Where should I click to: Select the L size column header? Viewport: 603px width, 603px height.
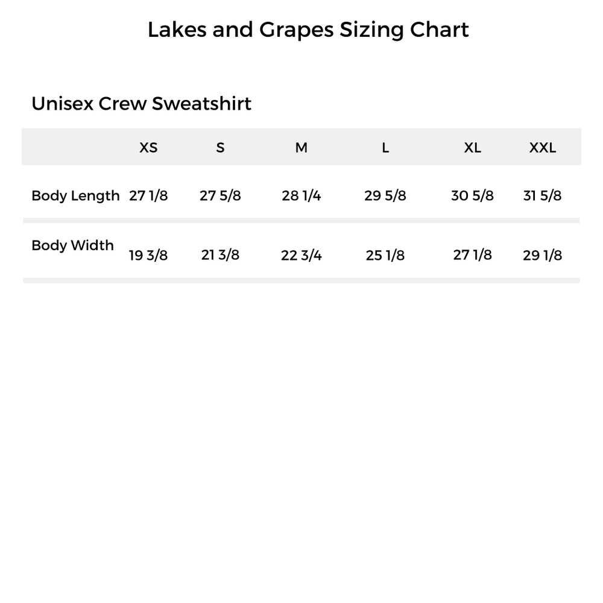click(385, 148)
